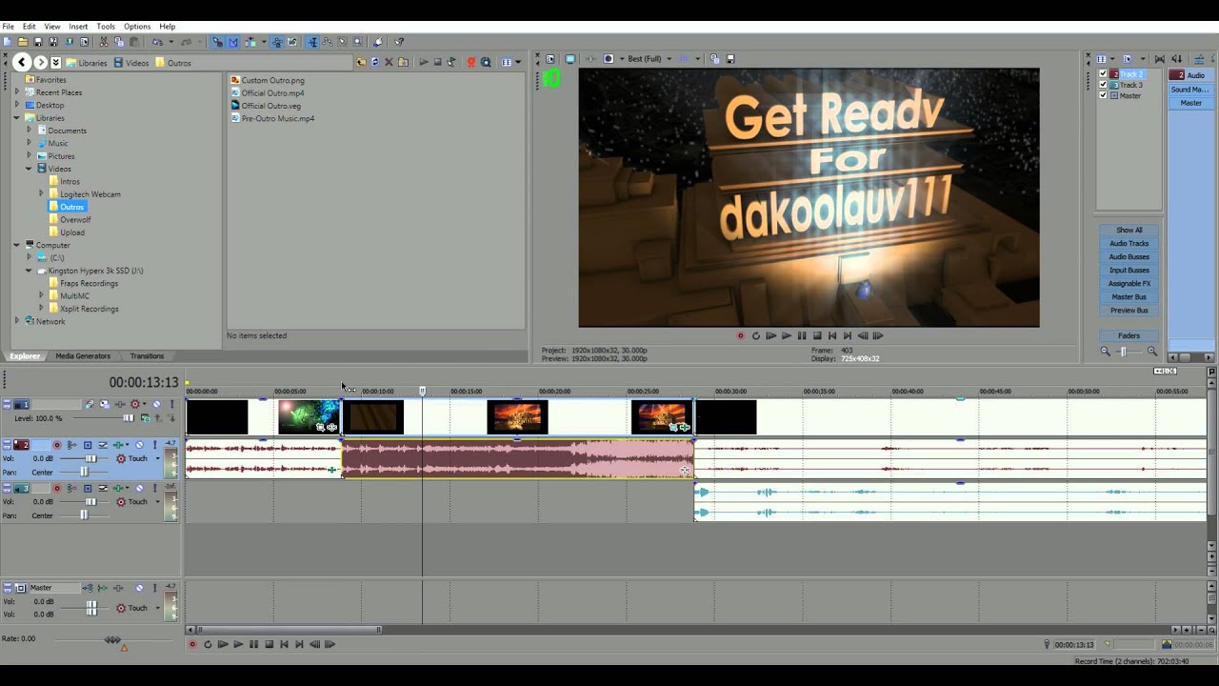Image resolution: width=1219 pixels, height=686 pixels.
Task: Open Touch automation dropdown on track 2
Action: [158, 458]
